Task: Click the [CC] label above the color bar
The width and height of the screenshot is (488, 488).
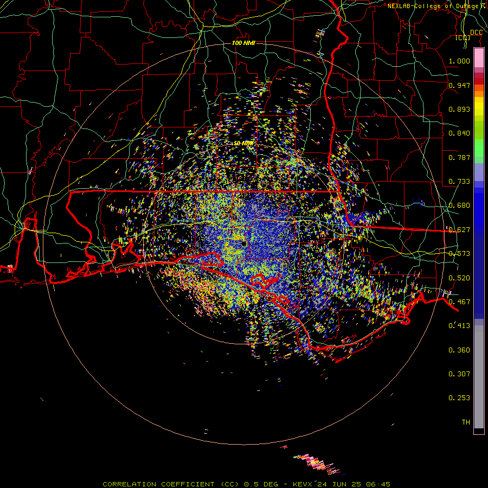Action: [463, 38]
